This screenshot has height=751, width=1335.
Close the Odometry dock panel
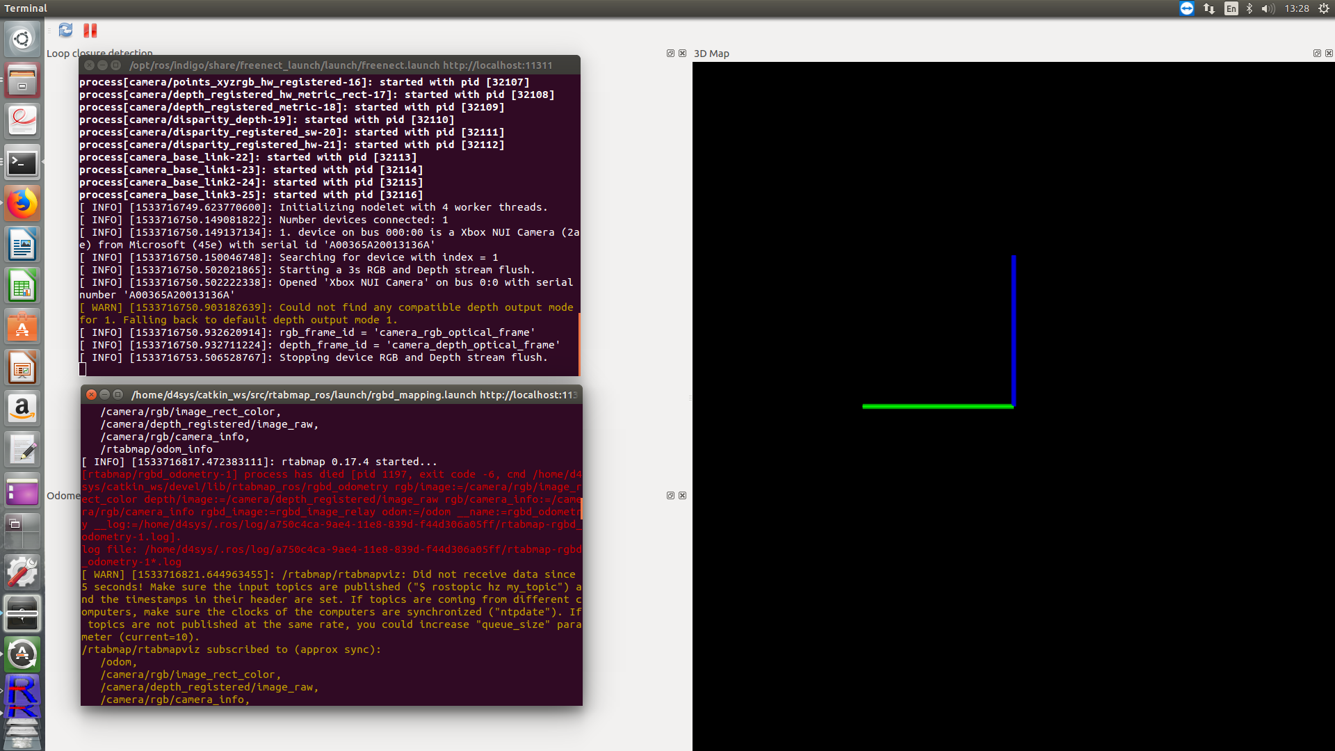[682, 496]
